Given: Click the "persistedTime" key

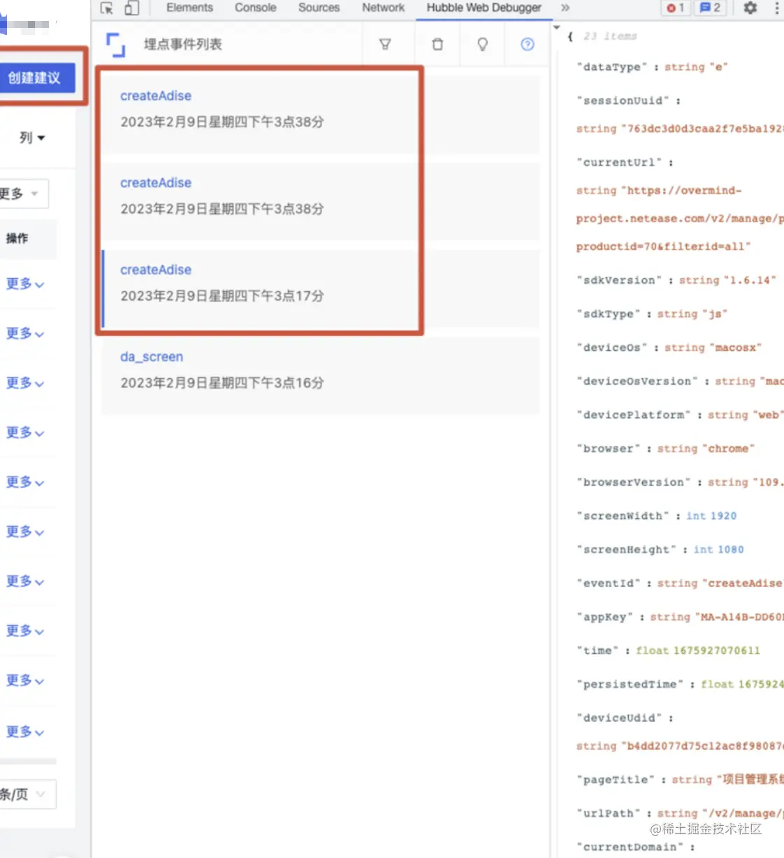Looking at the screenshot, I should pos(630,684).
